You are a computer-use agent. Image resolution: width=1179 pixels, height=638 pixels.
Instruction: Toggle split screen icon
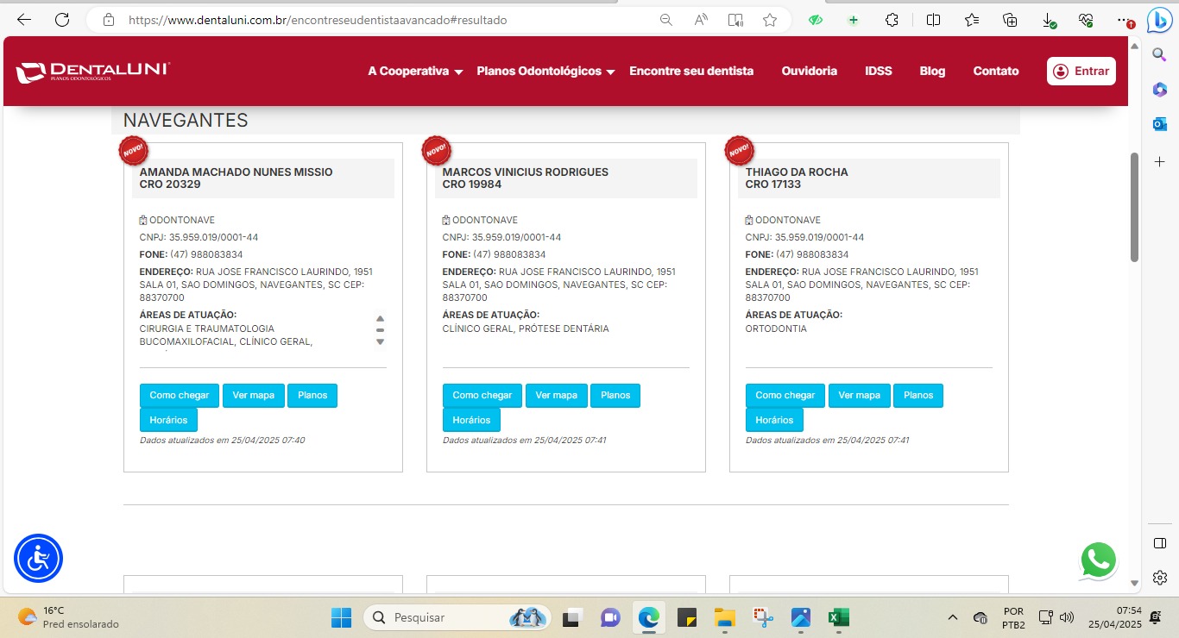point(933,20)
